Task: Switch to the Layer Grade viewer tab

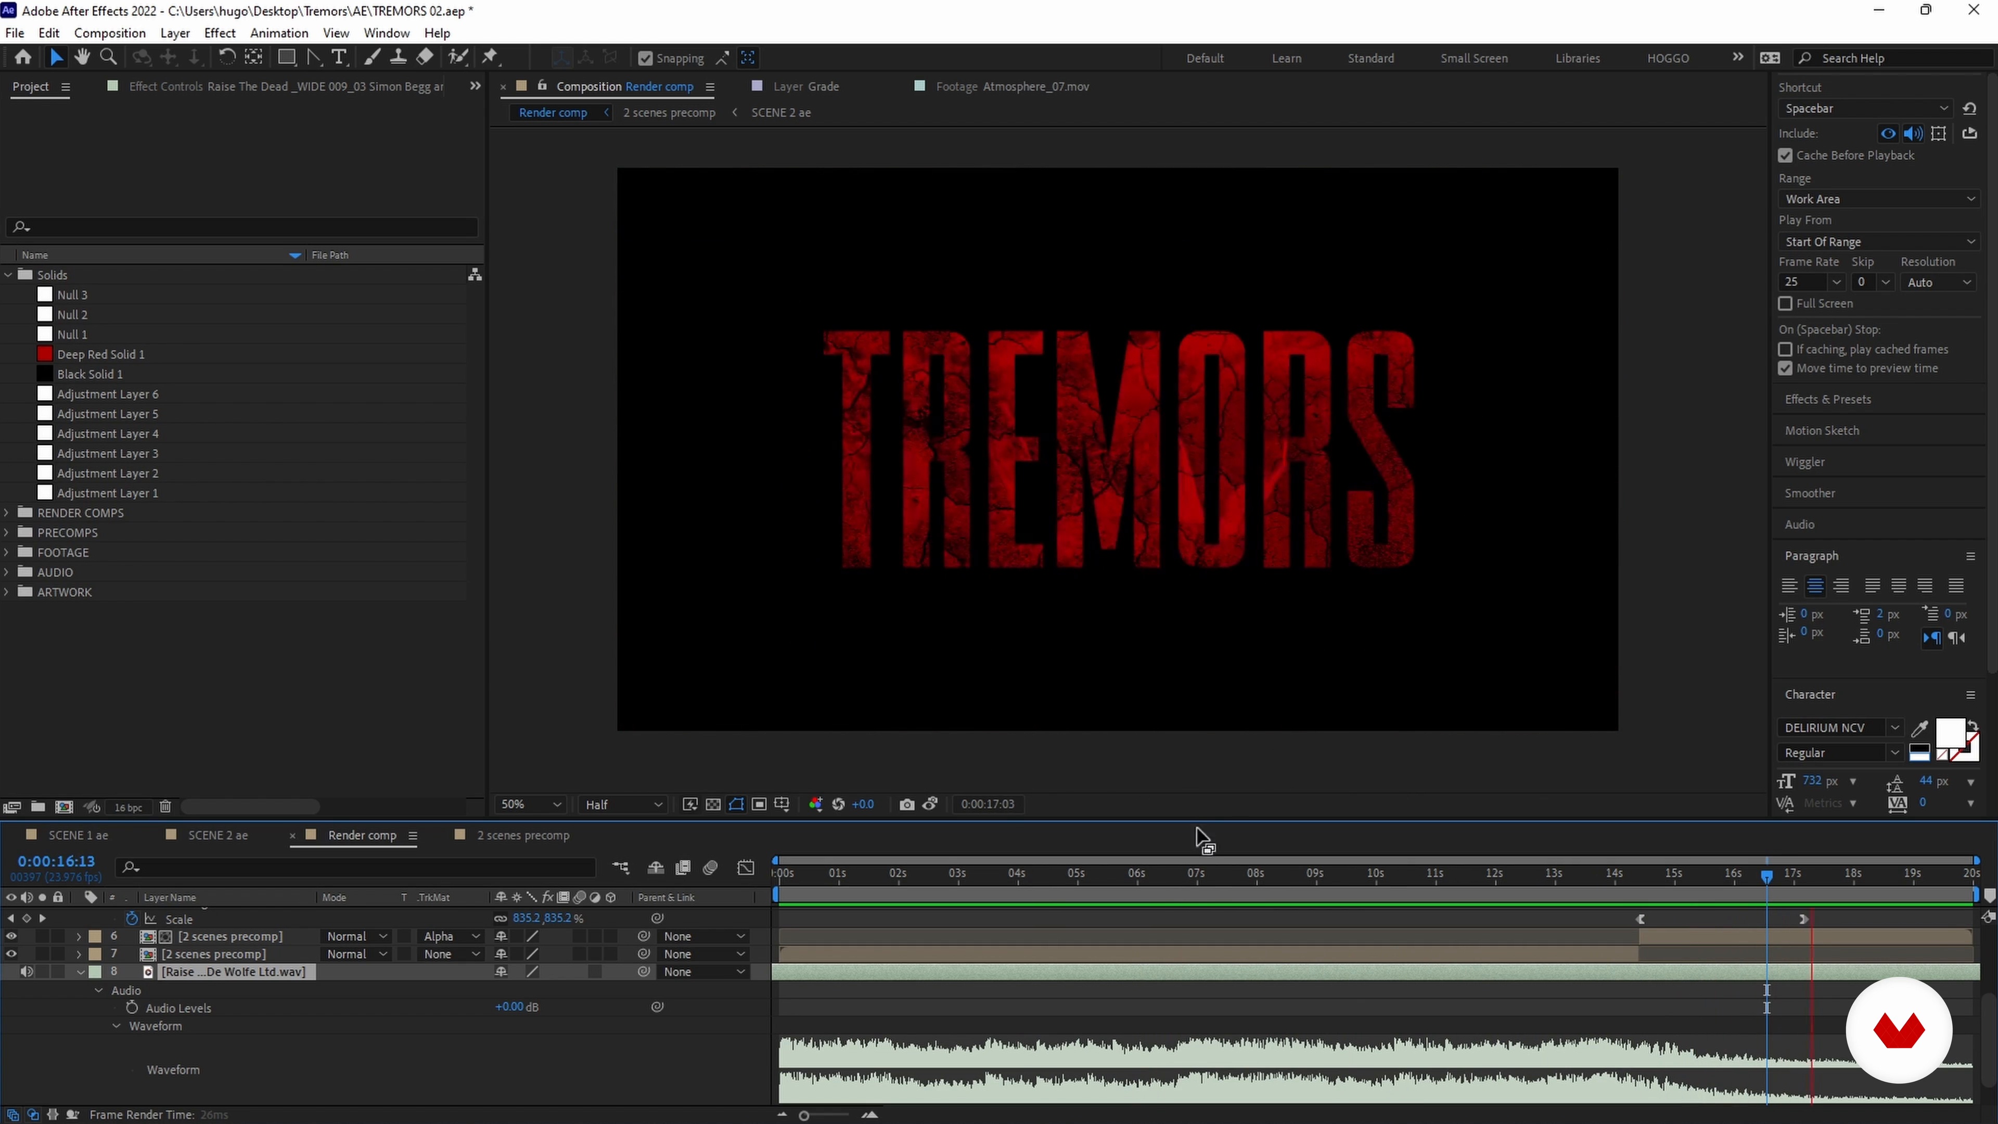Action: tap(806, 86)
